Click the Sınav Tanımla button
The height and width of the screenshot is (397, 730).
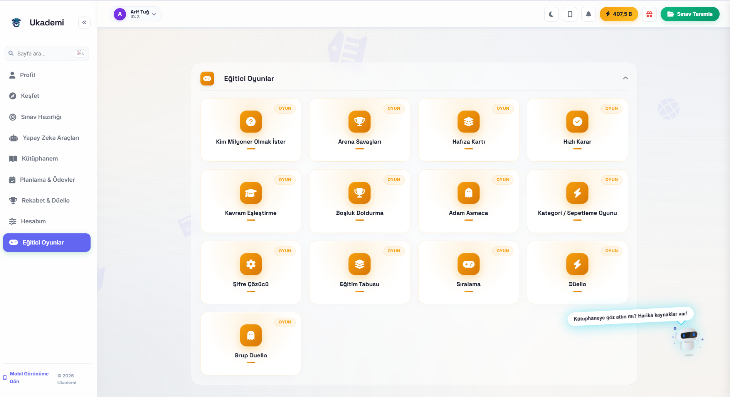click(690, 14)
